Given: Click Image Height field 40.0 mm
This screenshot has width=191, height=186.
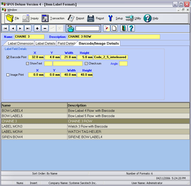Looking at the screenshot, I should [x=85, y=75].
